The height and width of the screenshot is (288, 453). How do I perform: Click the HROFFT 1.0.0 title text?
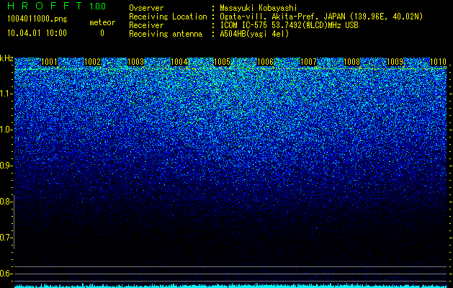pos(57,6)
